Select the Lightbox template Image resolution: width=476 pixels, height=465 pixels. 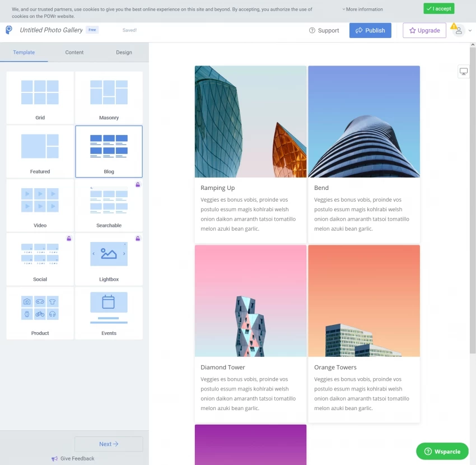point(109,259)
